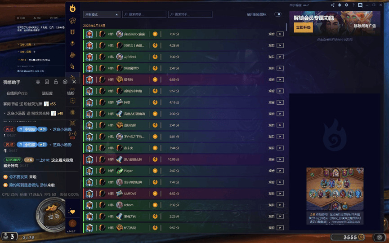The image size is (389, 243).
Task: Toggle the lock icon in 弹幕助手 panel
Action: 56,82
